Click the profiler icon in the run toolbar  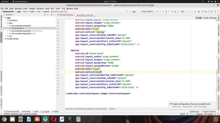pyautogui.click(x=172, y=12)
